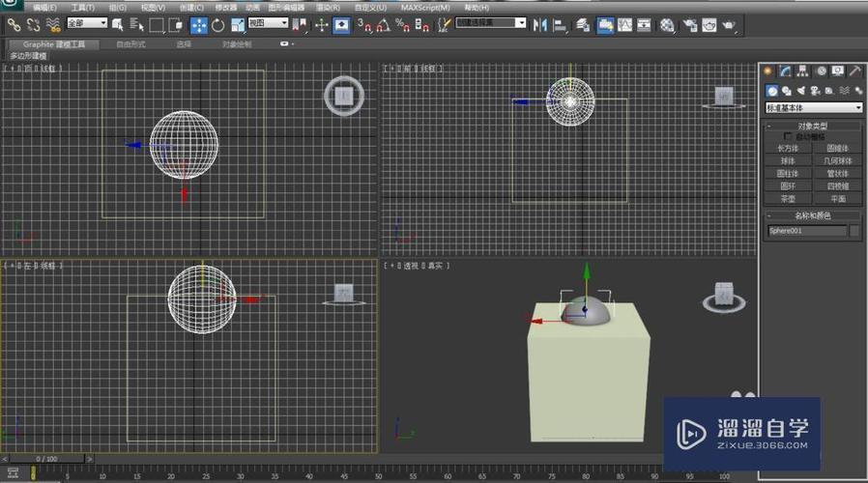Click the 茶壶 button
This screenshot has height=483, width=868.
[788, 198]
